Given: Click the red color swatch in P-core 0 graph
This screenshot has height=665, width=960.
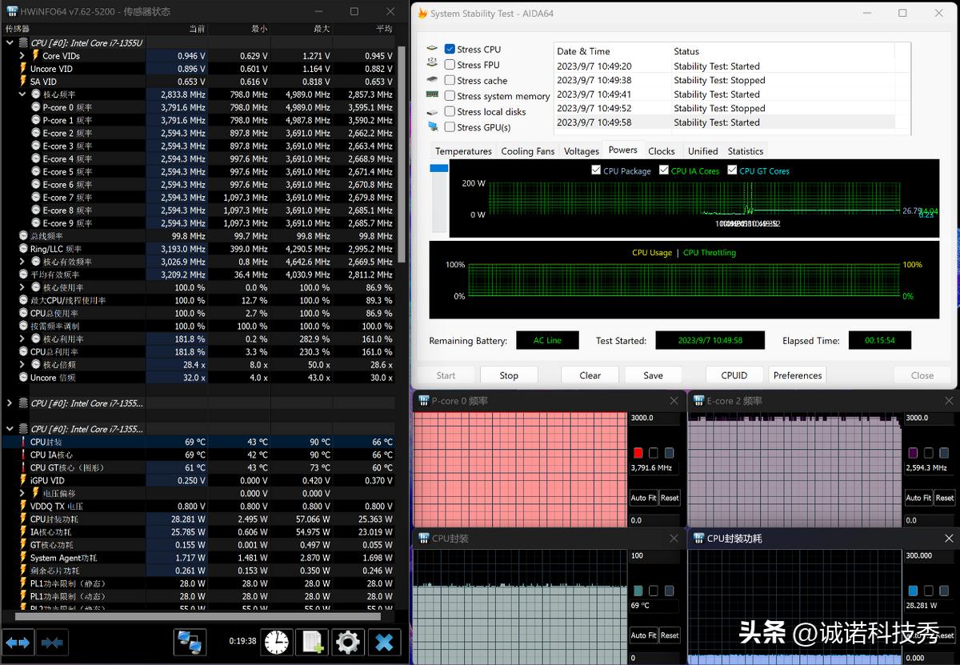Looking at the screenshot, I should 638,454.
